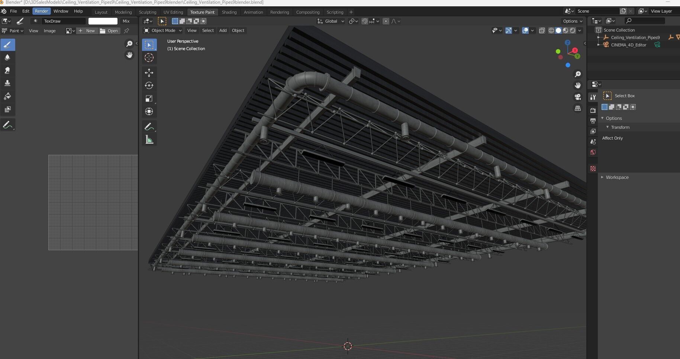The width and height of the screenshot is (680, 359).
Task: Switch to rendered shading
Action: [573, 30]
